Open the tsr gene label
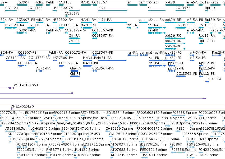The width and height of the screenshot is (225, 159). (x=128, y=2)
